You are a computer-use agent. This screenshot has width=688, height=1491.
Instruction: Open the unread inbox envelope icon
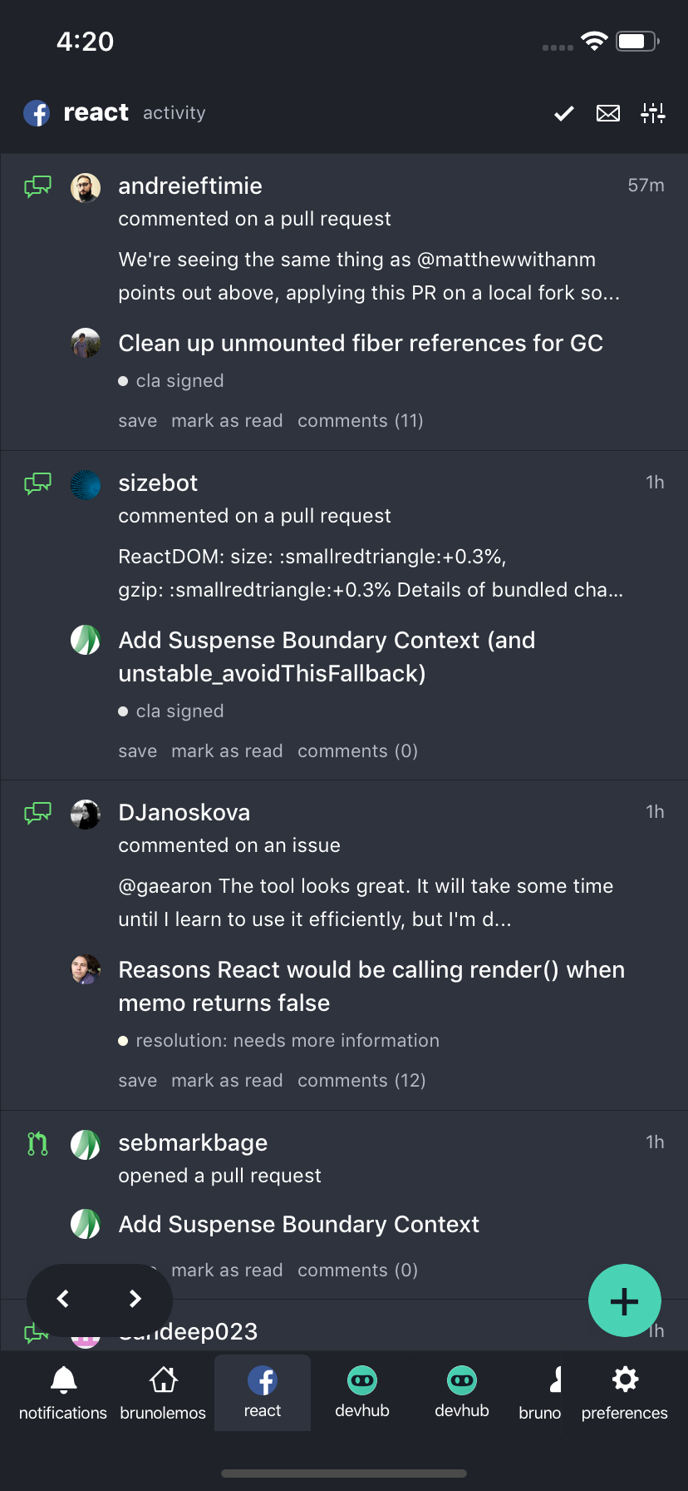(607, 113)
